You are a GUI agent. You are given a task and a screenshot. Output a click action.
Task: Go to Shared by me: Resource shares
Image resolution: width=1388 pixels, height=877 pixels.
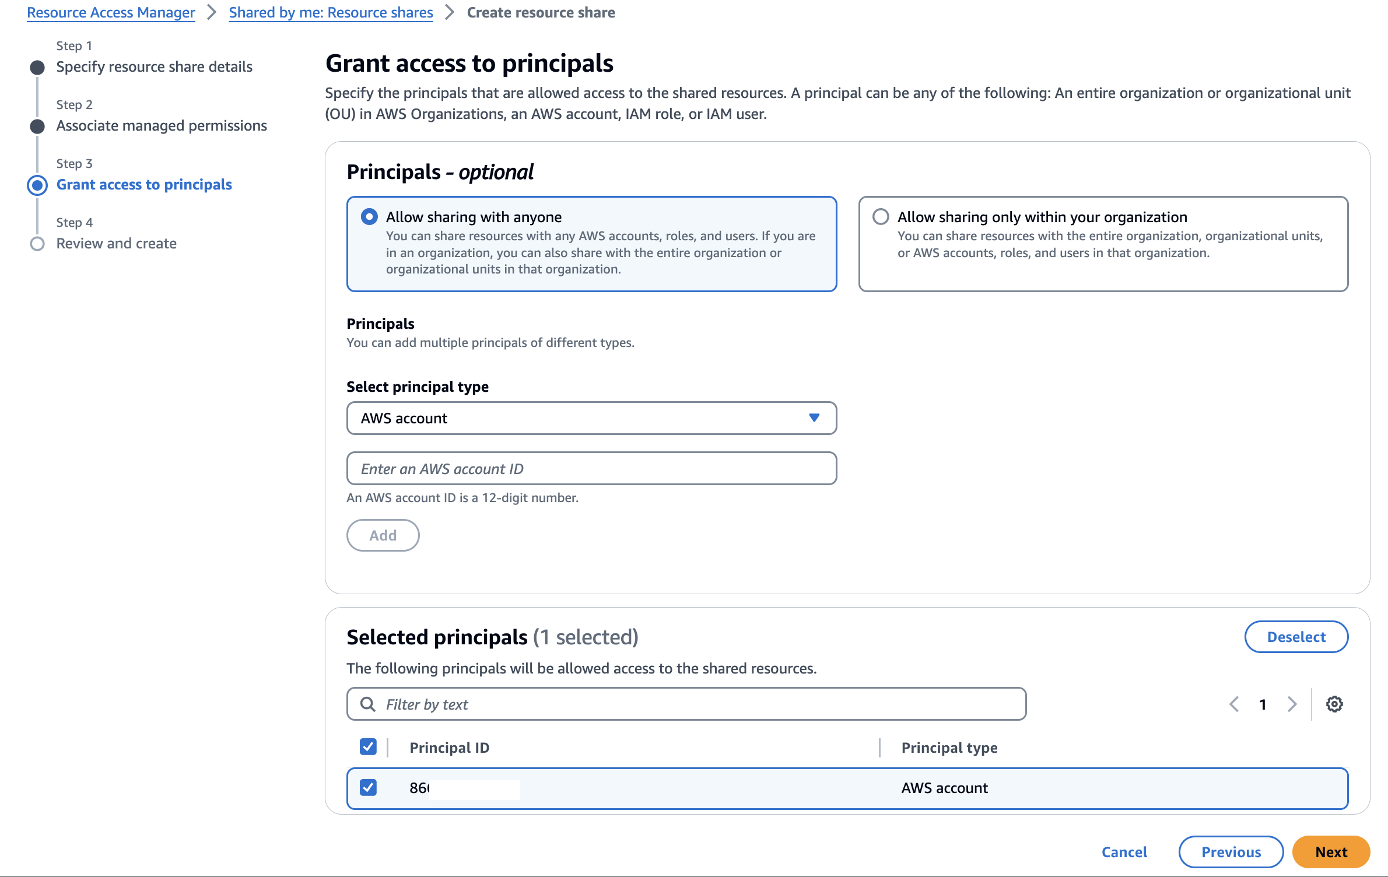pos(331,12)
